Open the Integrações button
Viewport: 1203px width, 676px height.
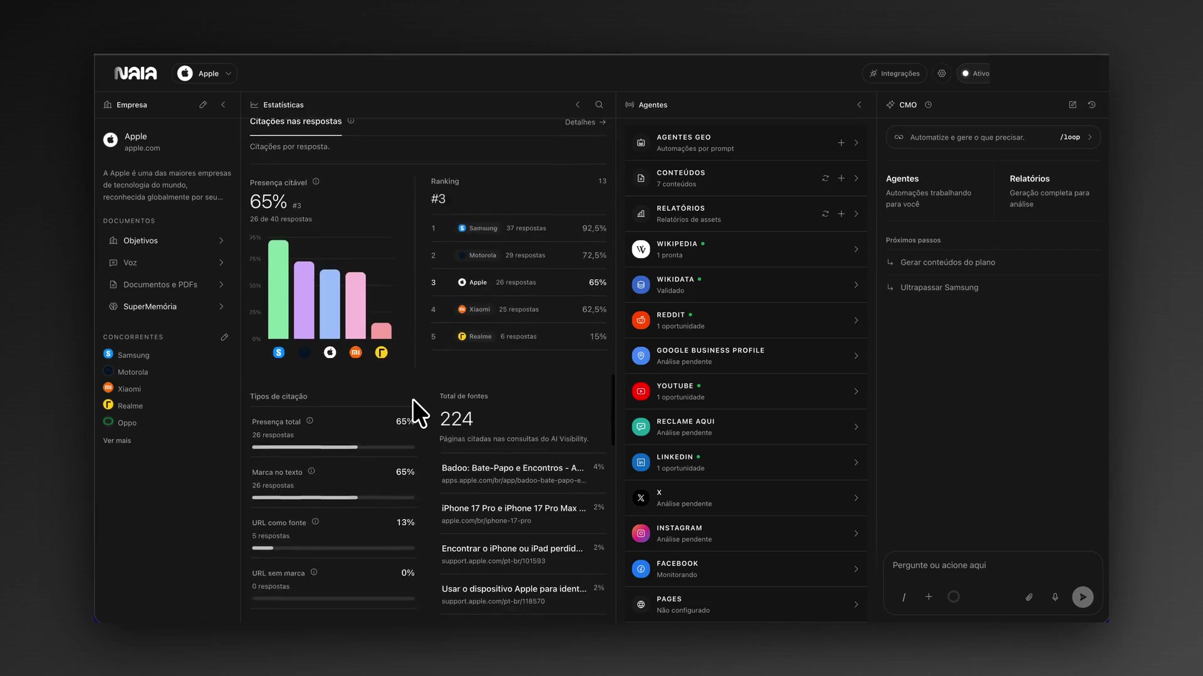(894, 73)
